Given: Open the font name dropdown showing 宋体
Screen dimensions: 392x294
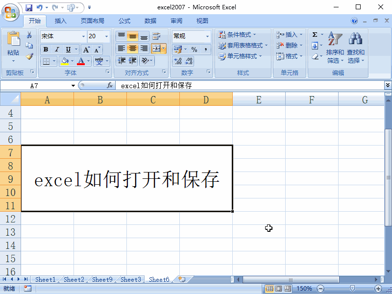Looking at the screenshot, I should click(83, 36).
